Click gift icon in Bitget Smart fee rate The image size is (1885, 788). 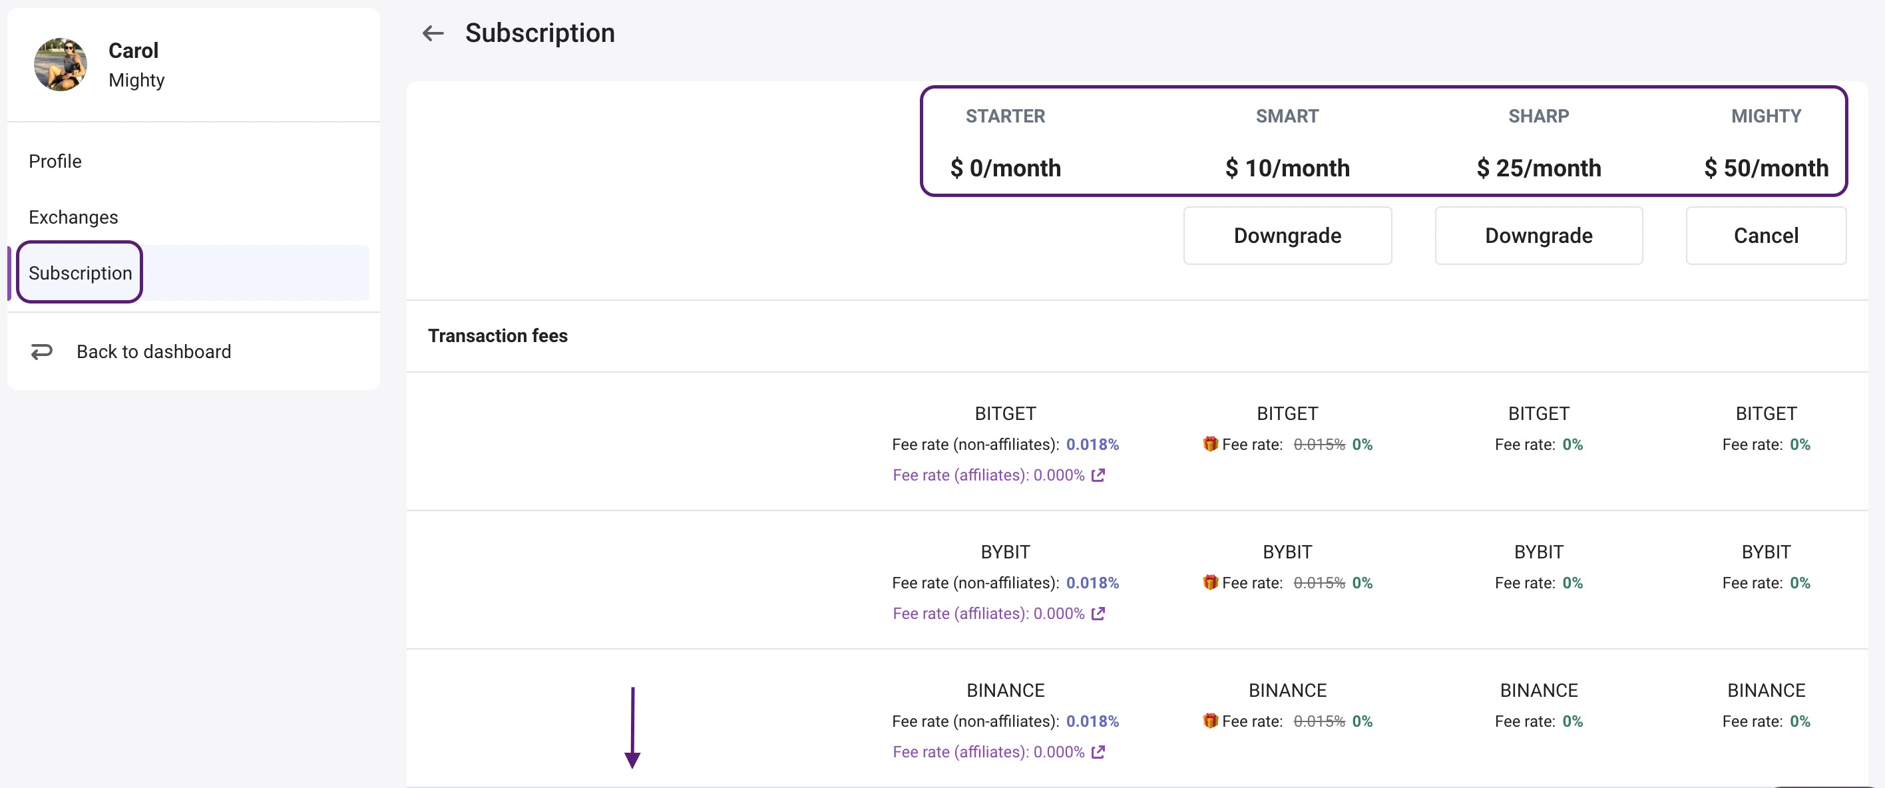point(1210,443)
